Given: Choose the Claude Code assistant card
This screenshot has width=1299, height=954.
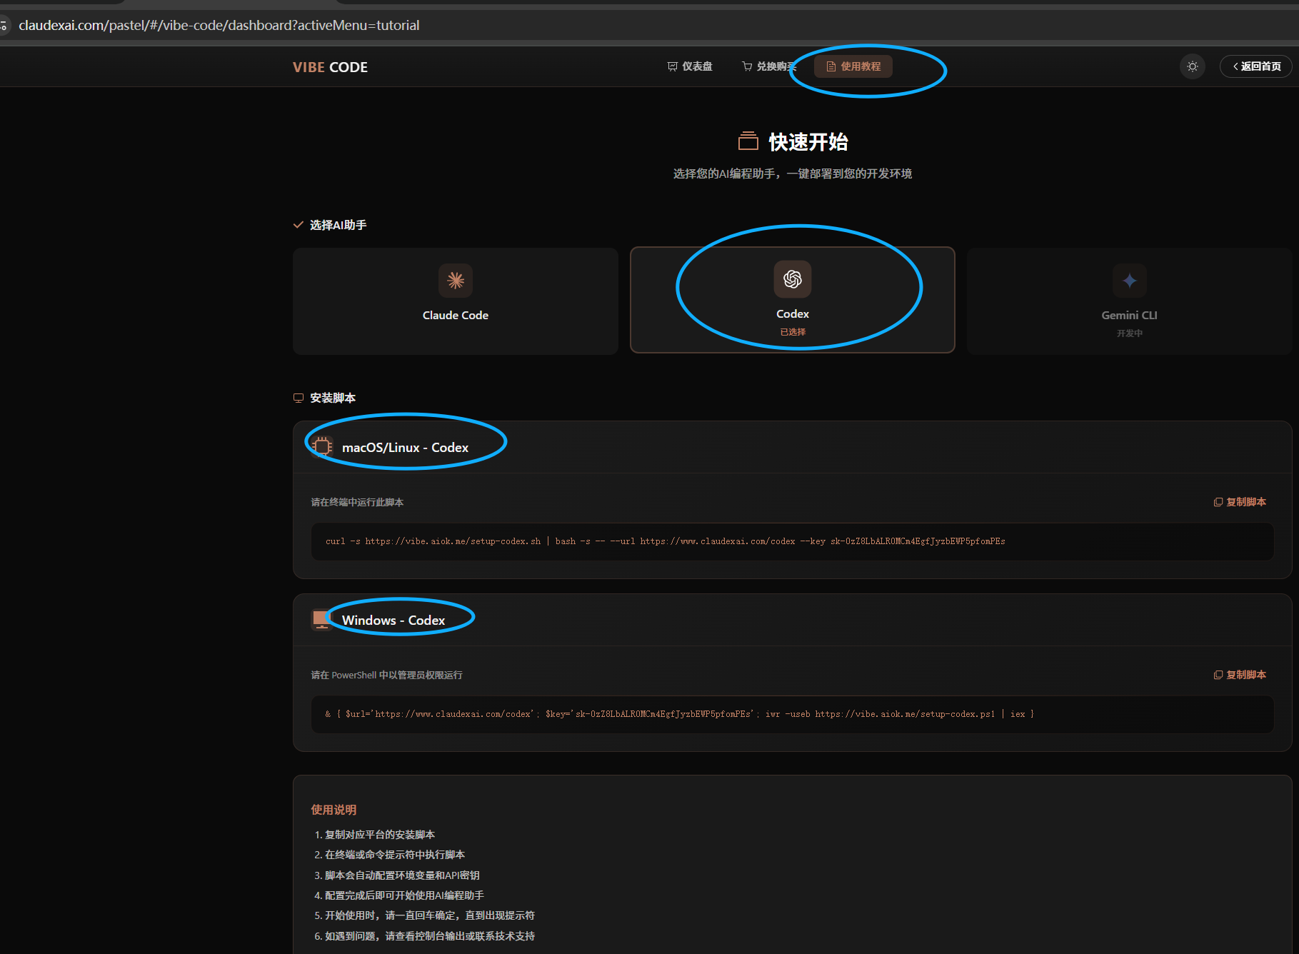Looking at the screenshot, I should [x=455, y=301].
